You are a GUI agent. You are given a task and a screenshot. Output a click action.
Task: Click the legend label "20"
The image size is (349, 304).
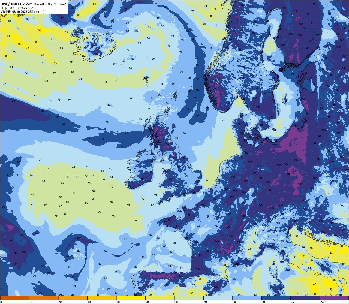click(60, 302)
